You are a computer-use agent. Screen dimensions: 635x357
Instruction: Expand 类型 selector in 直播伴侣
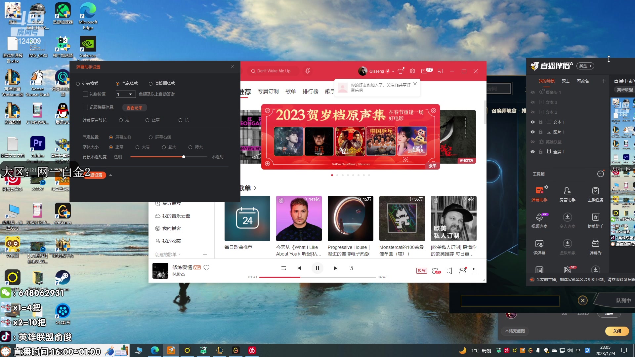[x=585, y=66]
